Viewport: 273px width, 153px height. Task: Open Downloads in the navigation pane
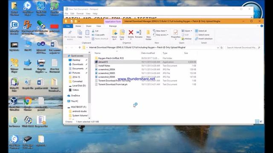click(x=78, y=64)
